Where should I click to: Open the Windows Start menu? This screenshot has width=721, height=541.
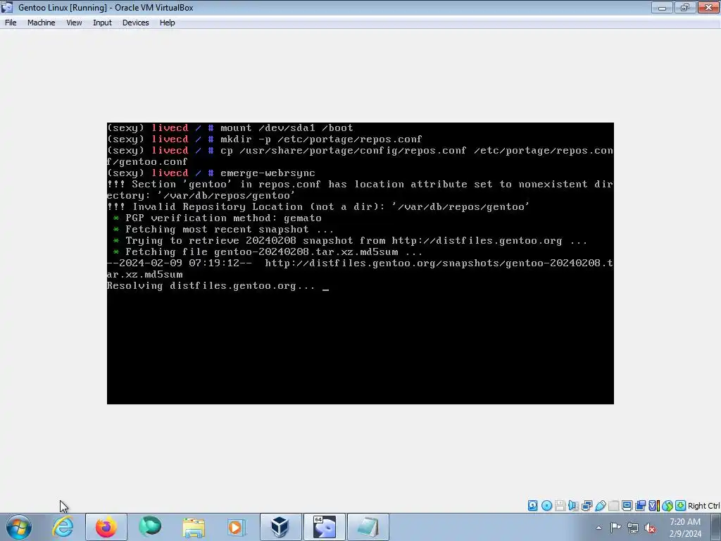(19, 527)
